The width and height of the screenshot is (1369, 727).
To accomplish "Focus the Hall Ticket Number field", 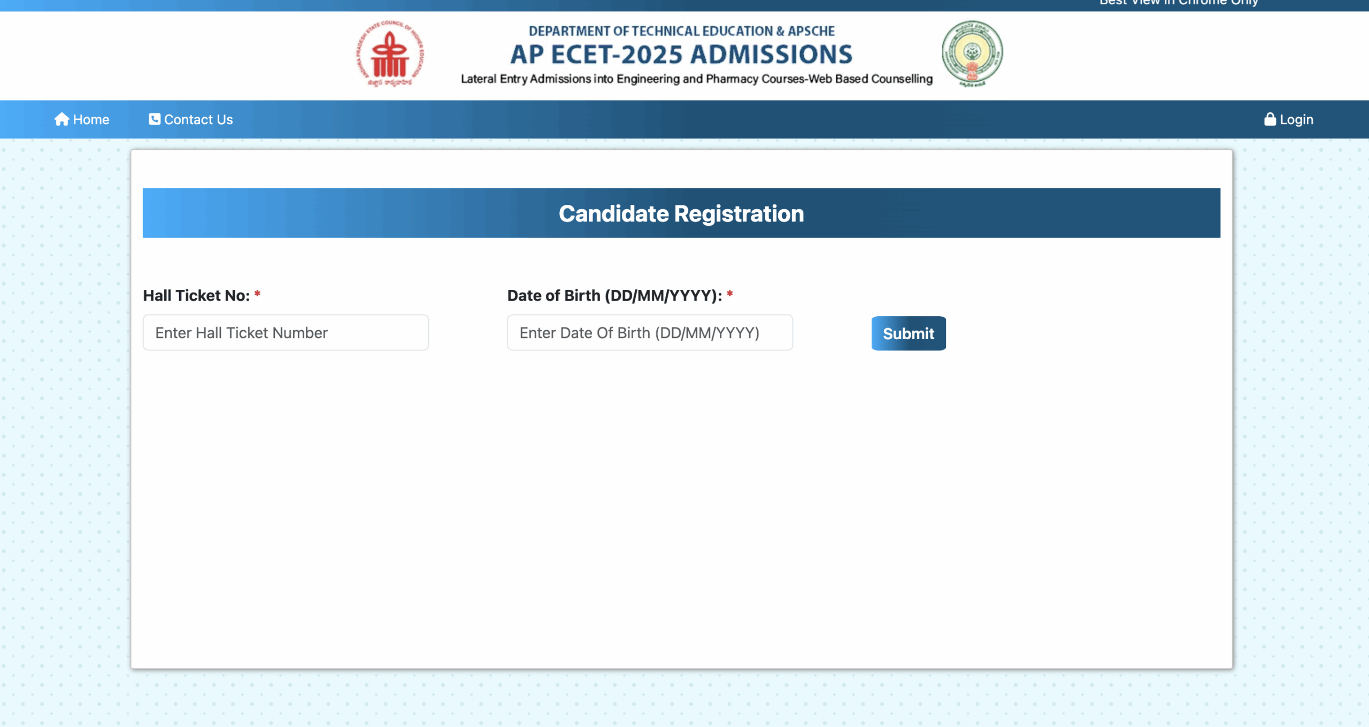I will [x=286, y=333].
